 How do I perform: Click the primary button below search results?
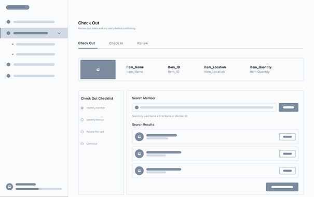click(x=282, y=187)
